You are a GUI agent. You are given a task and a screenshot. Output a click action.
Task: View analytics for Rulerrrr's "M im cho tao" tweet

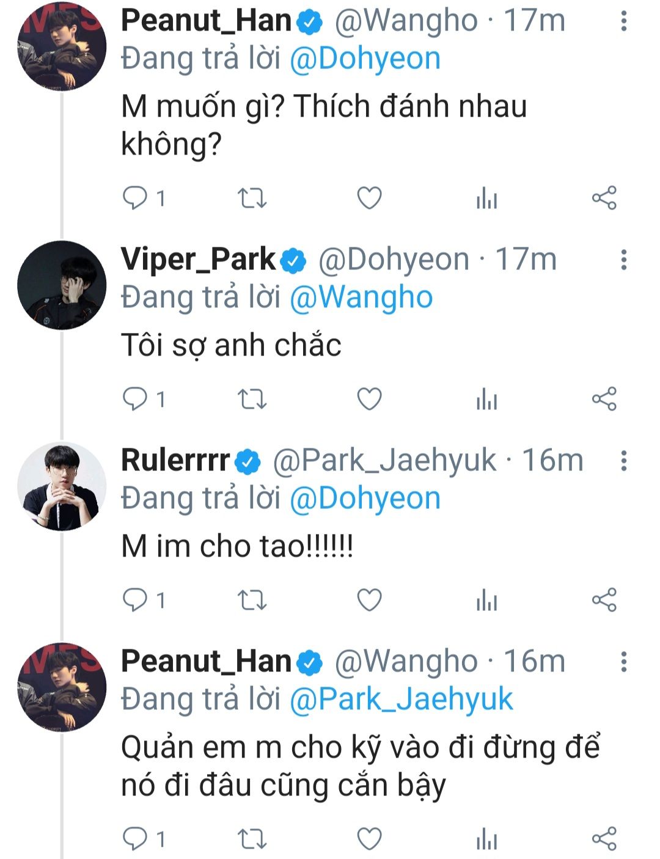tap(486, 601)
